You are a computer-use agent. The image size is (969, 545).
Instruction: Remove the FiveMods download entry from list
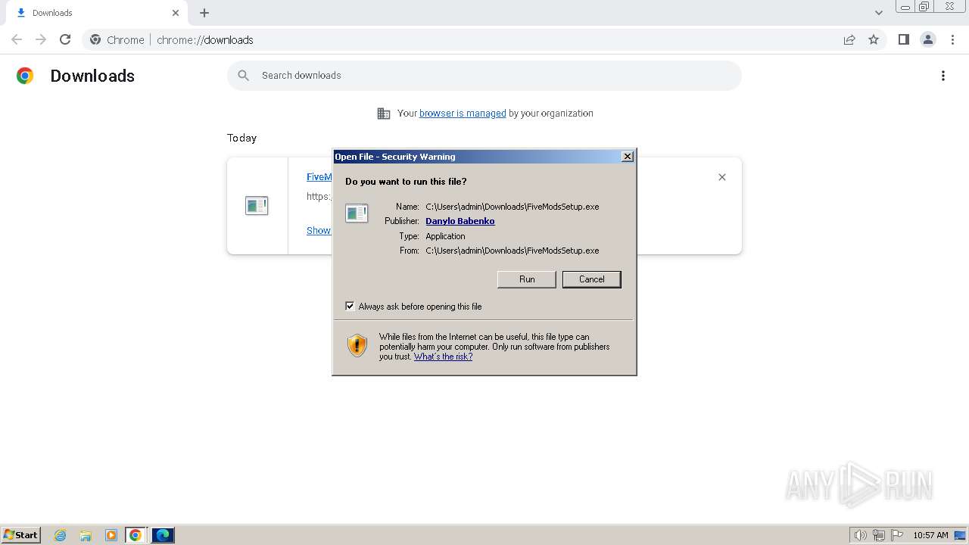722,177
